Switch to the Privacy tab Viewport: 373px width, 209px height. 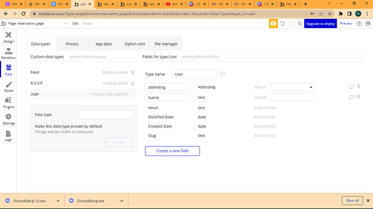pos(72,44)
